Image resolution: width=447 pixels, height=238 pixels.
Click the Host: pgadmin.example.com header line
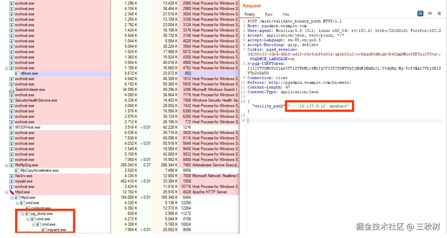click(277, 26)
